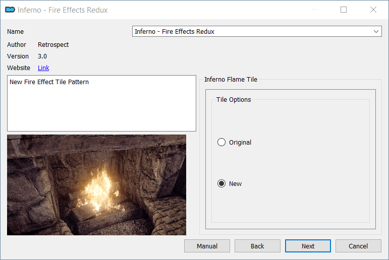This screenshot has height=260, width=389.
Task: Select the New tile option
Action: pyautogui.click(x=229, y=183)
